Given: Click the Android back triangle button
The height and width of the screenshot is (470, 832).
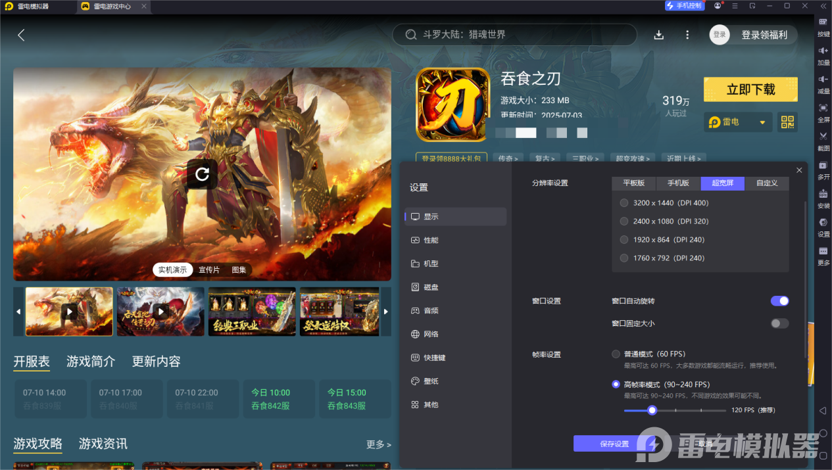Looking at the screenshot, I should coord(822,411).
